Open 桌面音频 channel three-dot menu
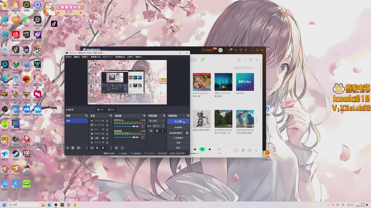371x208 pixels. pyautogui.click(x=142, y=137)
